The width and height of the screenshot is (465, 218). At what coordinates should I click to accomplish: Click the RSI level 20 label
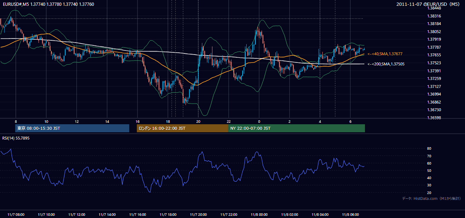click(429, 193)
